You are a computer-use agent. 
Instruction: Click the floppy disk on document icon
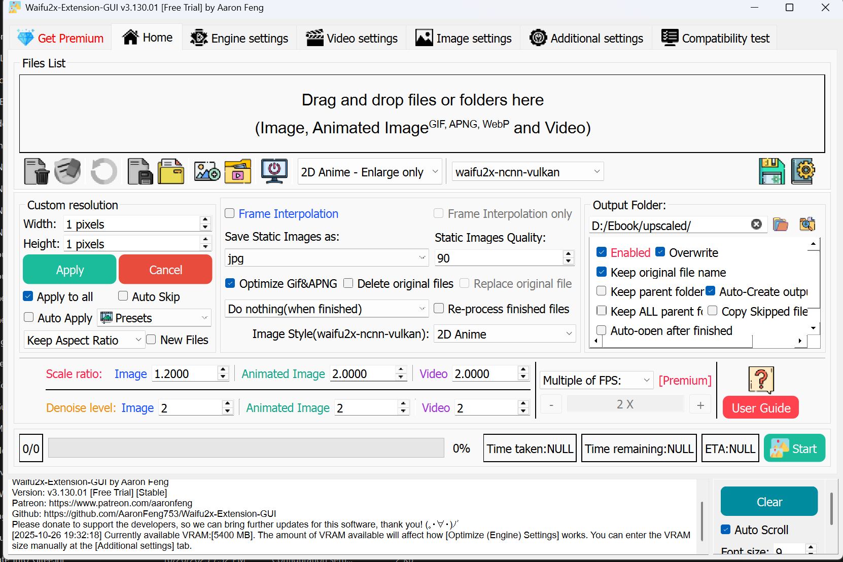tap(139, 172)
